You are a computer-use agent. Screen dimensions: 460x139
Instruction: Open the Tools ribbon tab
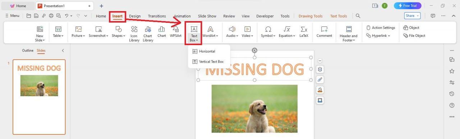pyautogui.click(x=285, y=16)
